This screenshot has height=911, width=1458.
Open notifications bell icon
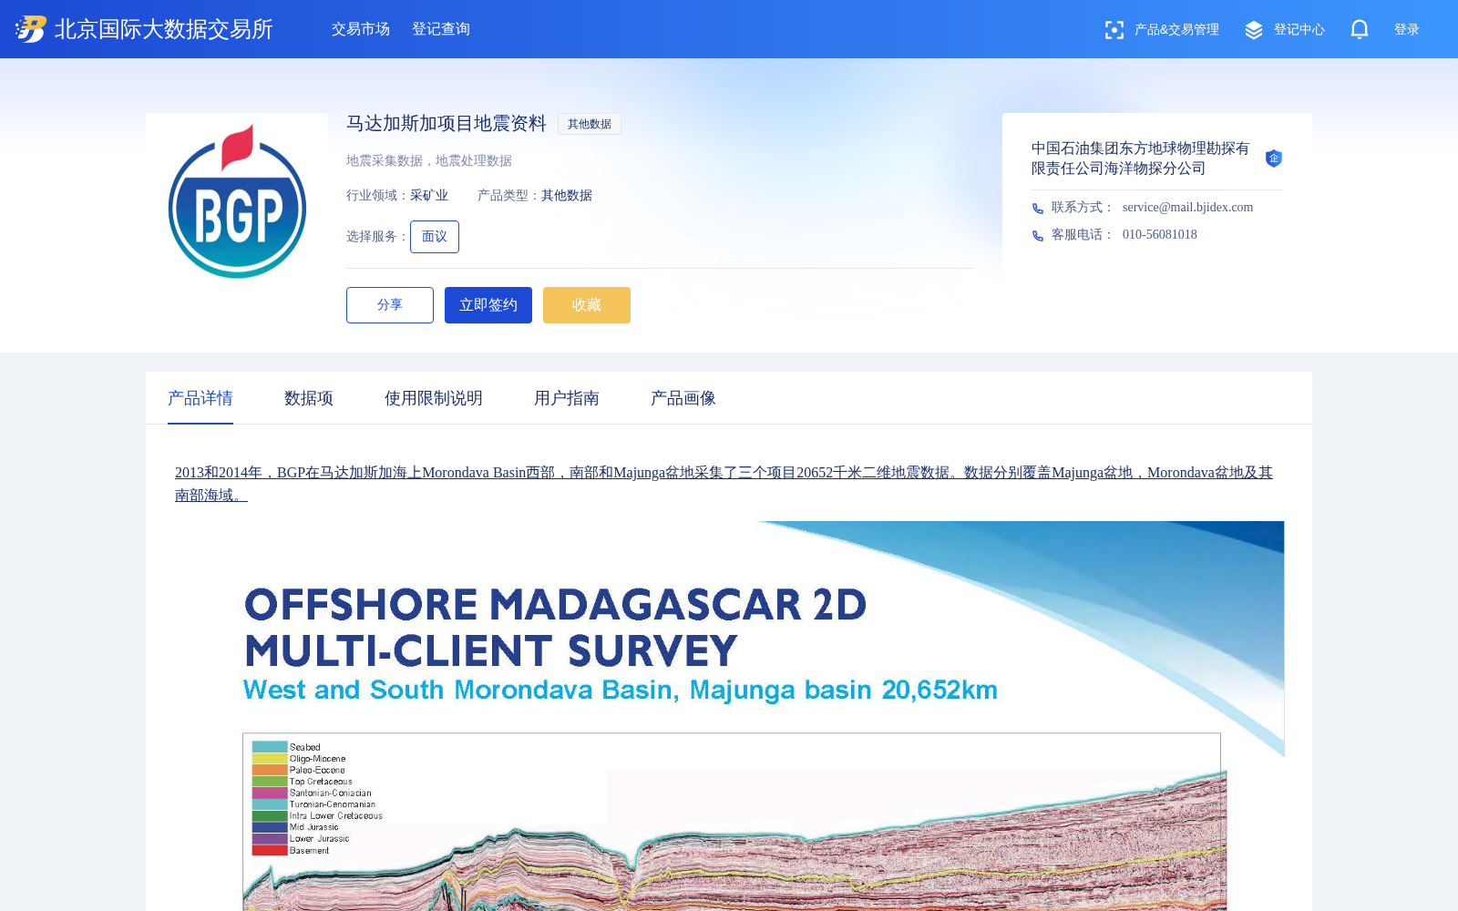pyautogui.click(x=1360, y=30)
